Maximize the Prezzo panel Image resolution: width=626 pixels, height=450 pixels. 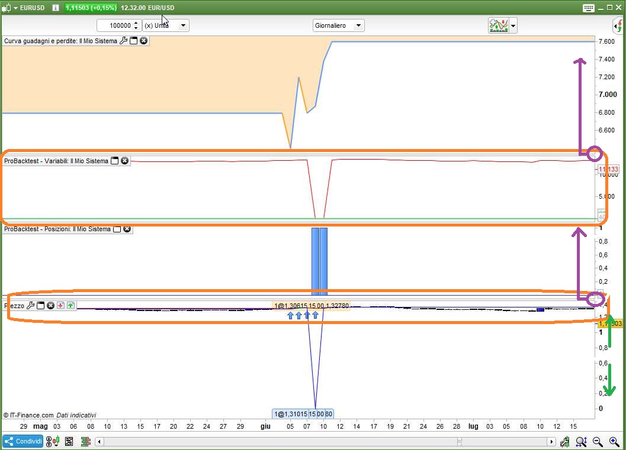[x=41, y=306]
